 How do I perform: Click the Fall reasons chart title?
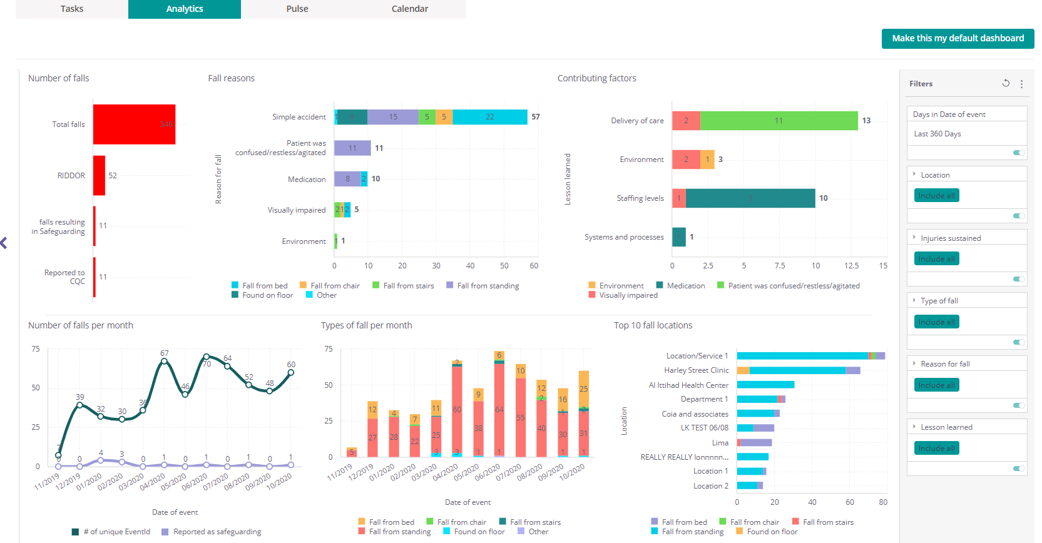pyautogui.click(x=232, y=78)
